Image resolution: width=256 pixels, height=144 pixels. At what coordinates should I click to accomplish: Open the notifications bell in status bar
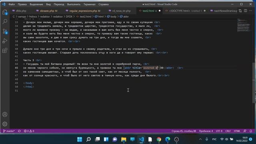point(251,131)
